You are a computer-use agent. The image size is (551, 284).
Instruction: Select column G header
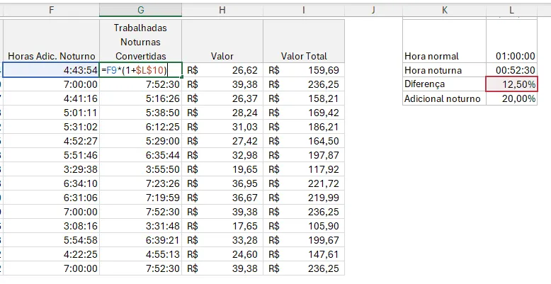click(140, 10)
